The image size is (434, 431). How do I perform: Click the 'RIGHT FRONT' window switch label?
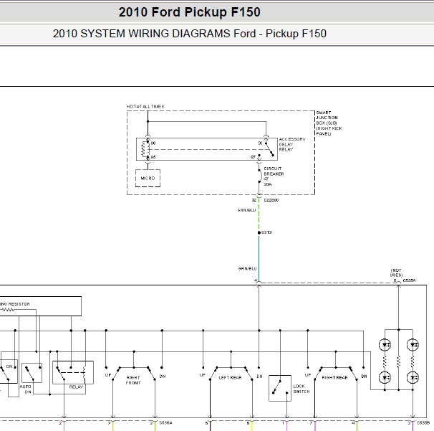(x=133, y=380)
